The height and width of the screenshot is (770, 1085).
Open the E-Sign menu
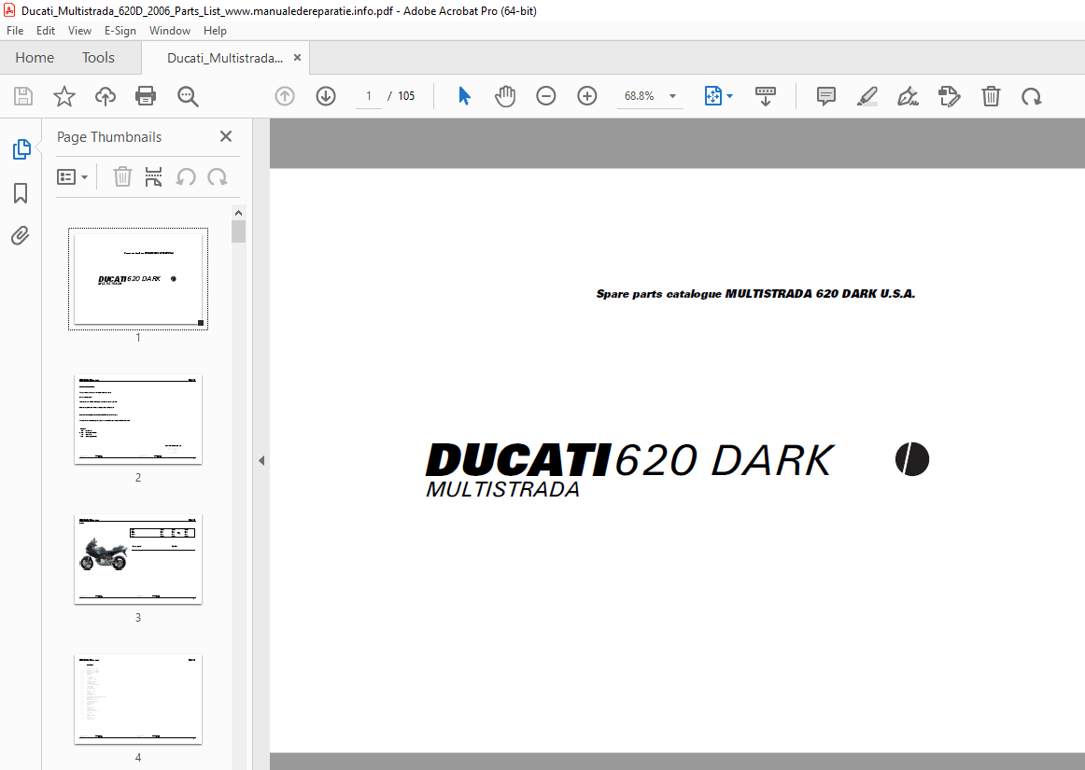pyautogui.click(x=120, y=30)
